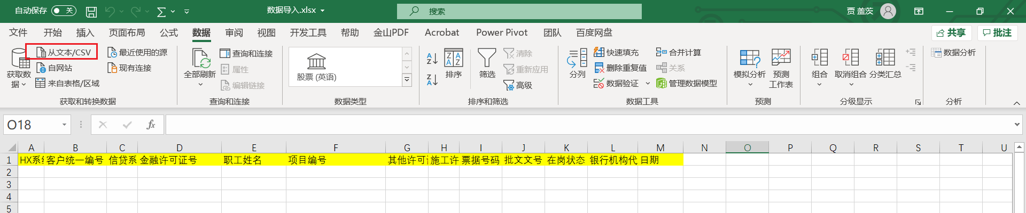Click 删除重复值 remove duplicates
Screen dimensions: 1026x213
[620, 68]
